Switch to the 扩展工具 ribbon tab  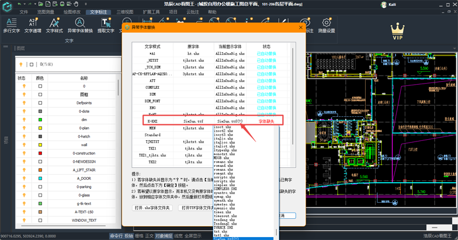click(151, 11)
